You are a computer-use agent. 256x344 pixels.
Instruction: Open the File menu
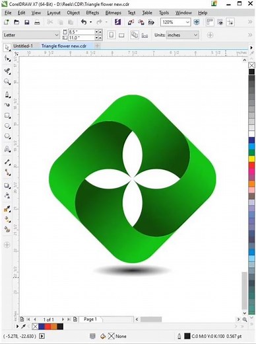point(8,13)
